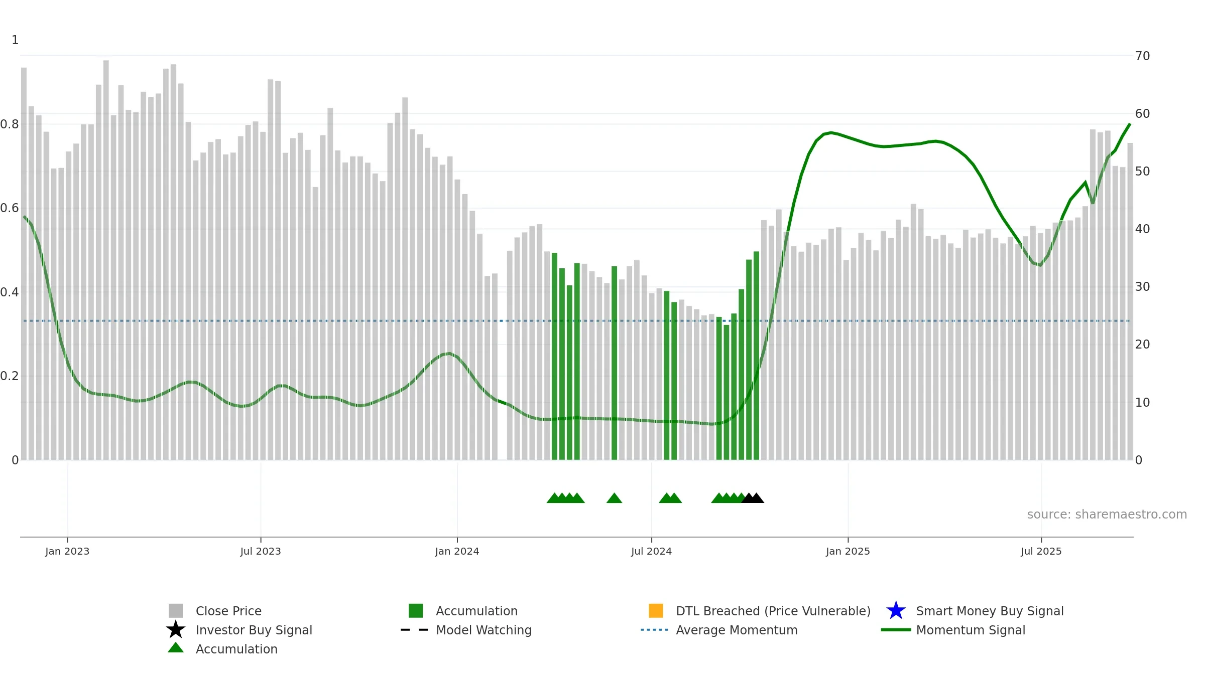Viewport: 1205px width, 677px height.
Task: Click the dotted Average Momentum legend line
Action: [655, 630]
